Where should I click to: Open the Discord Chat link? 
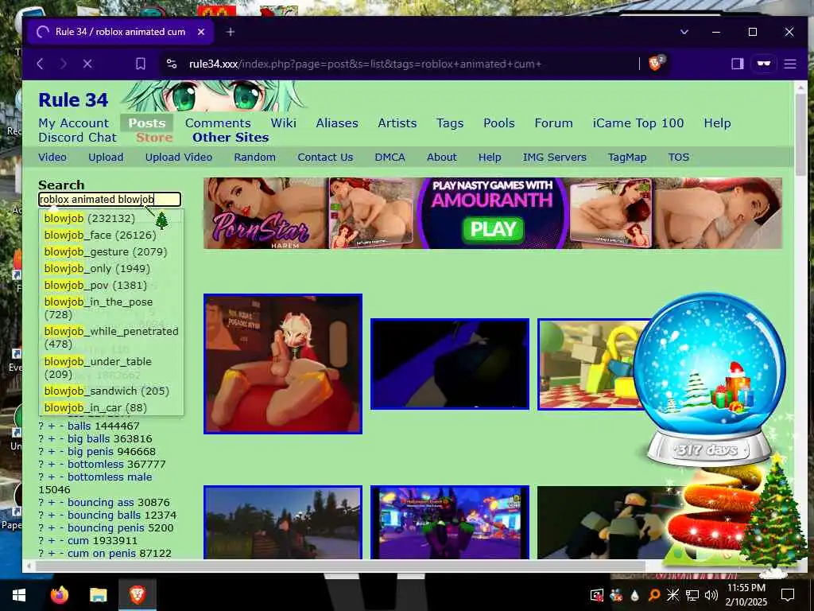77,138
